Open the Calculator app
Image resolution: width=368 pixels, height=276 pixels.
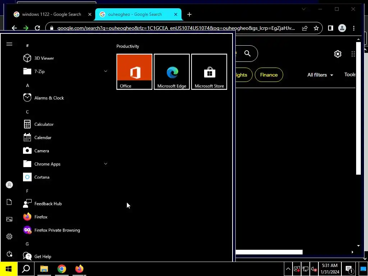pyautogui.click(x=65, y=124)
